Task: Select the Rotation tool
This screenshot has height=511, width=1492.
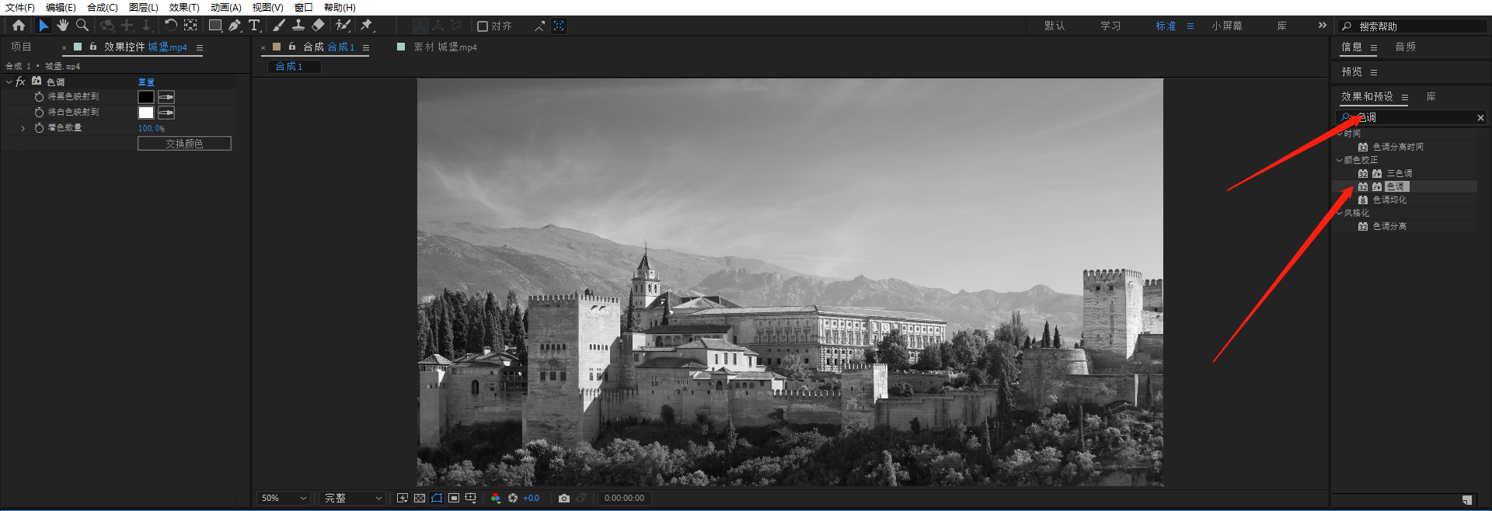Action: tap(170, 26)
